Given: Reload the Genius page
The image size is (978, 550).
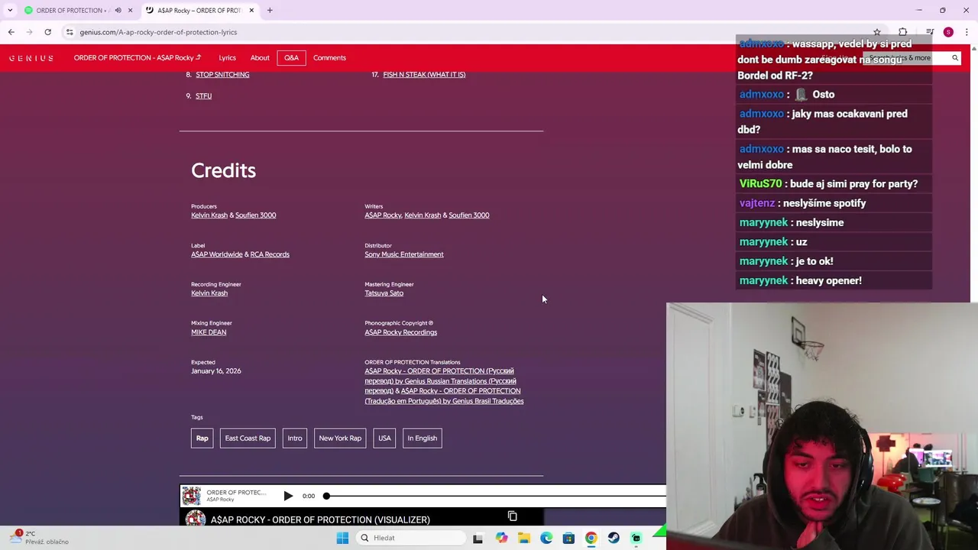Looking at the screenshot, I should 47,32.
